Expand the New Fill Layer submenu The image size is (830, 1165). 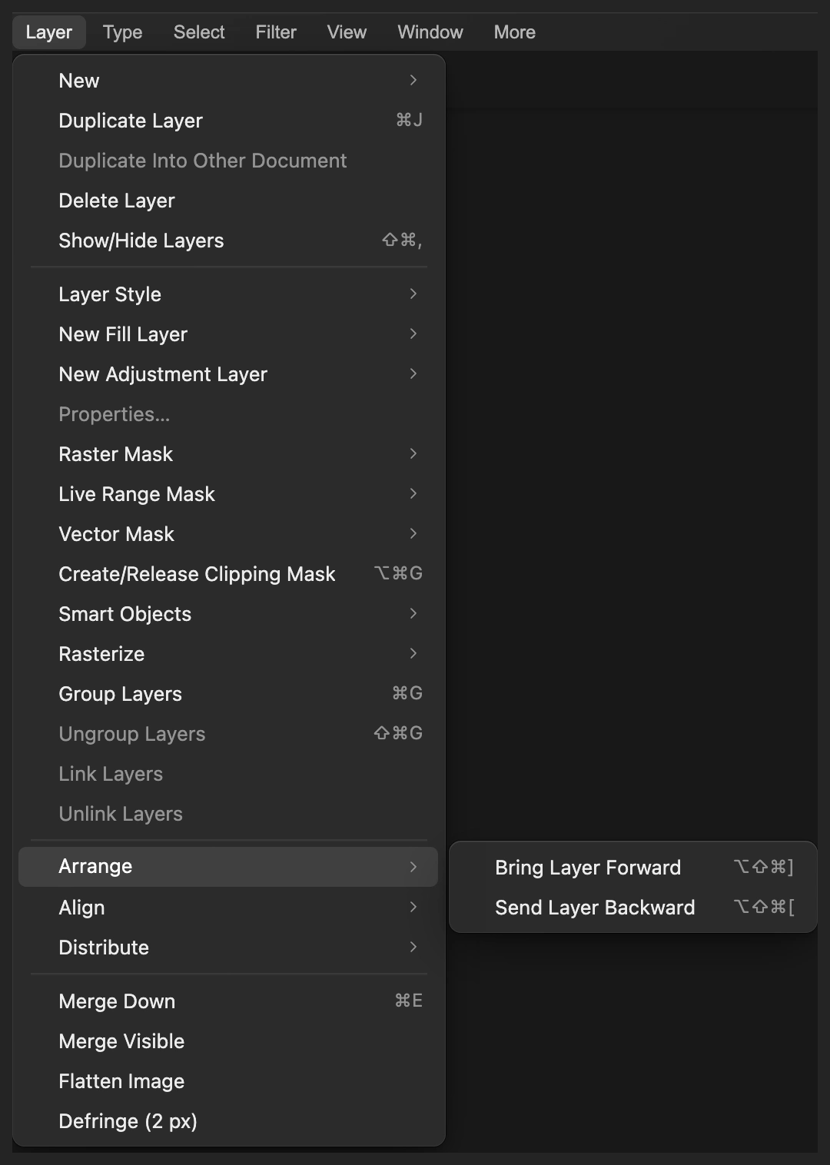pos(228,334)
